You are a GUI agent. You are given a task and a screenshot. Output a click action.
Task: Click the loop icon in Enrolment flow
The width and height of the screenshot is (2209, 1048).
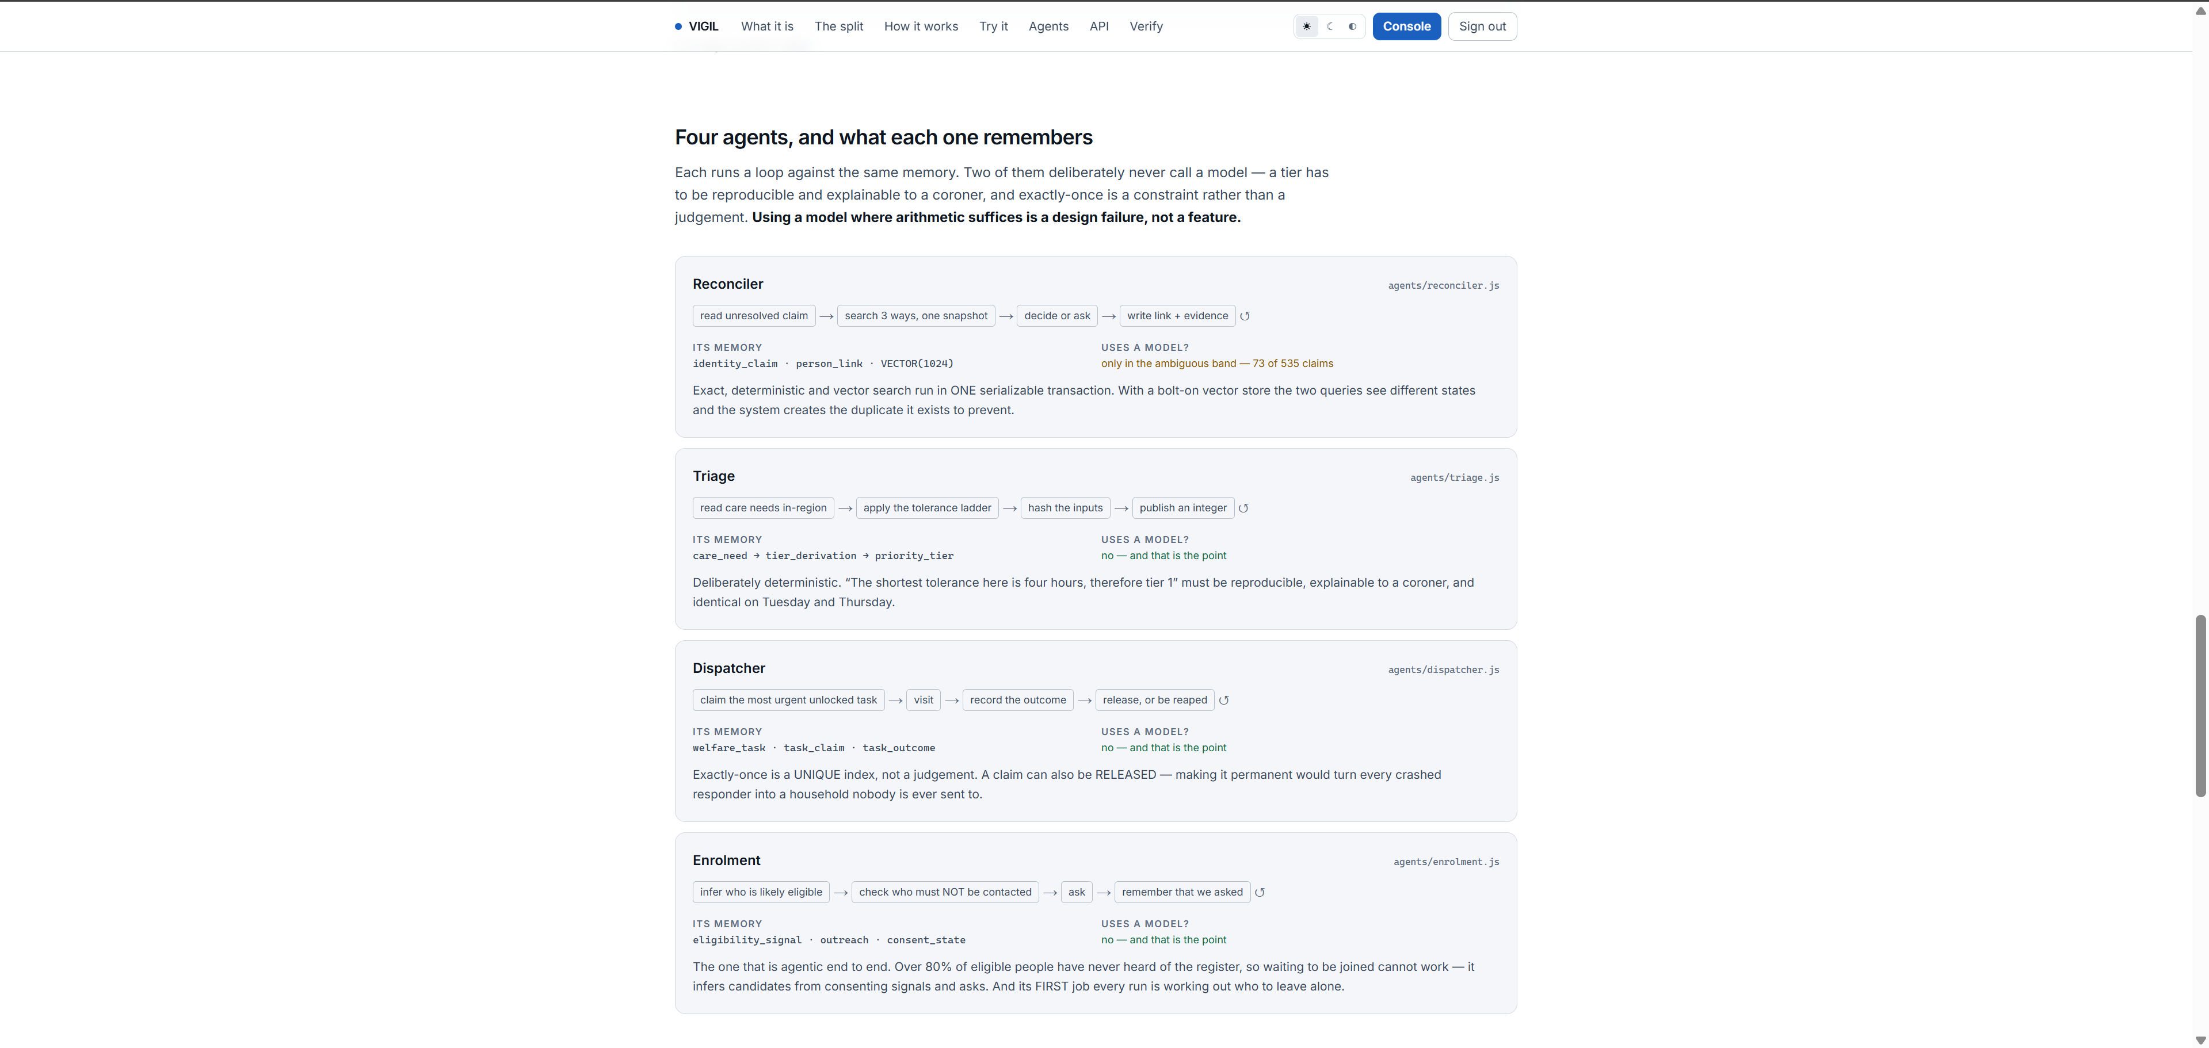pos(1260,892)
